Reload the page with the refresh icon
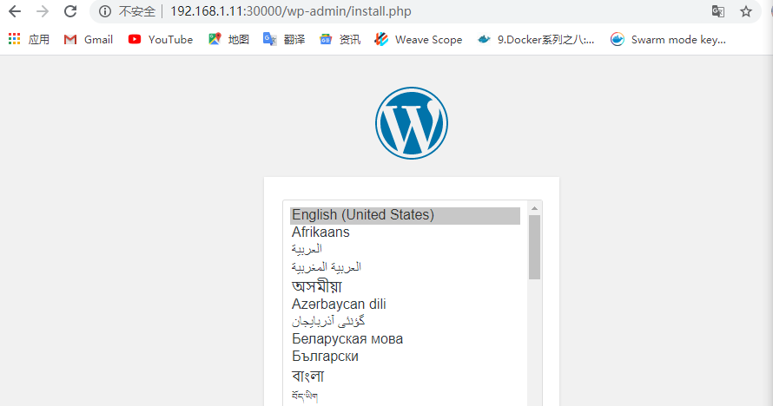 (70, 11)
